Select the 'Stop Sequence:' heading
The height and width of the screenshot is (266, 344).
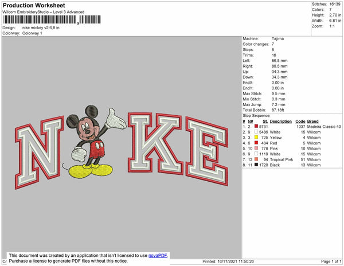(x=256, y=116)
